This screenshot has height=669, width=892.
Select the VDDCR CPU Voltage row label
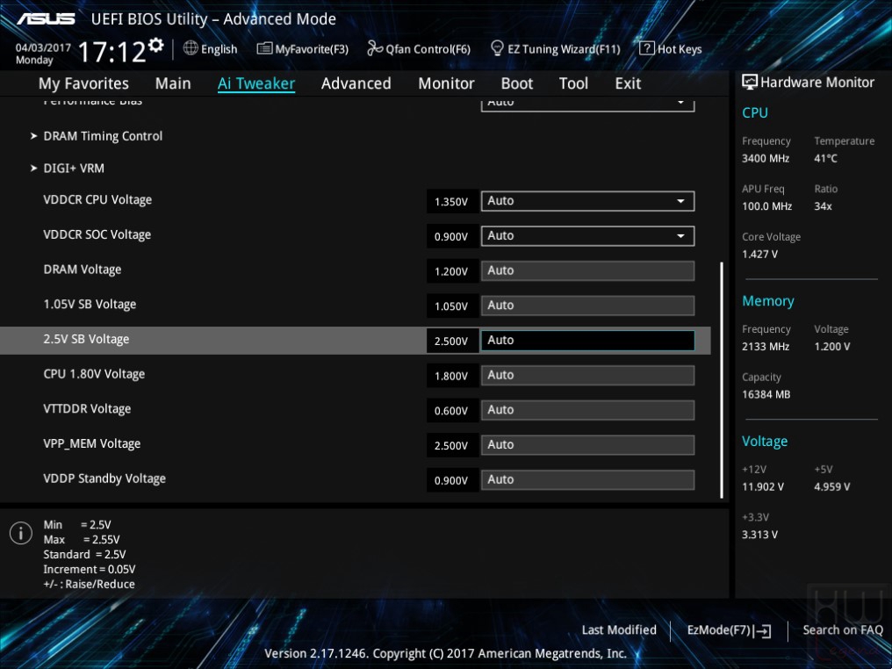pyautogui.click(x=97, y=200)
